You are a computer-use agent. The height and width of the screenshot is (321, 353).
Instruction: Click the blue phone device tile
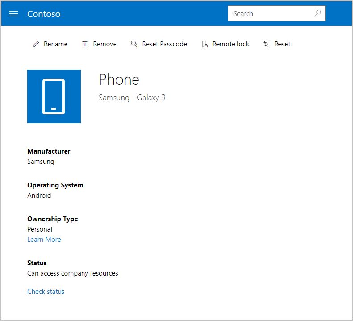54,97
